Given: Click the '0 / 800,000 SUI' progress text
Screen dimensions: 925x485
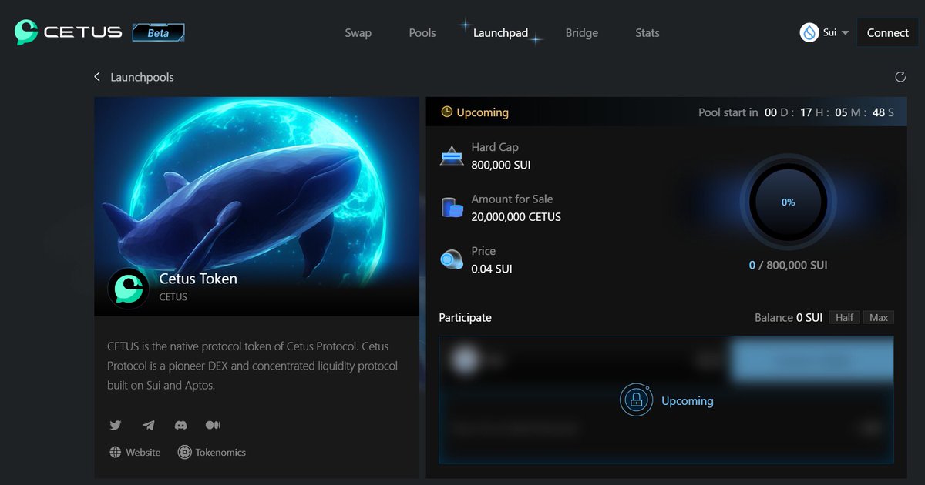Looking at the screenshot, I should tap(788, 265).
